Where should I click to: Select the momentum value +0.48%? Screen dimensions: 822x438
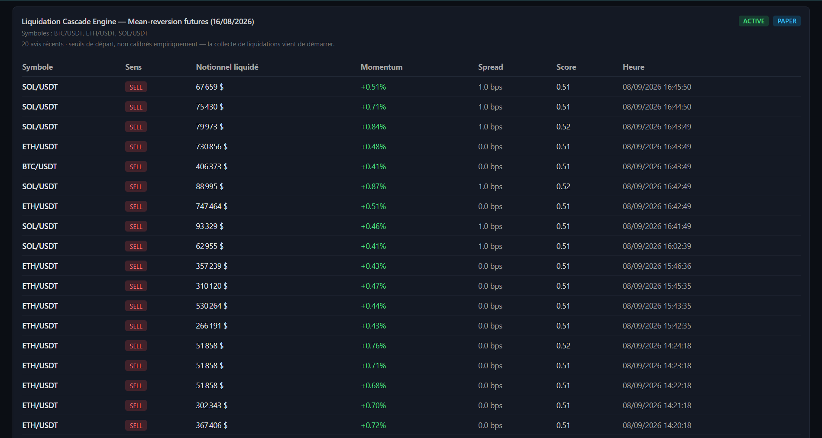pyautogui.click(x=373, y=147)
